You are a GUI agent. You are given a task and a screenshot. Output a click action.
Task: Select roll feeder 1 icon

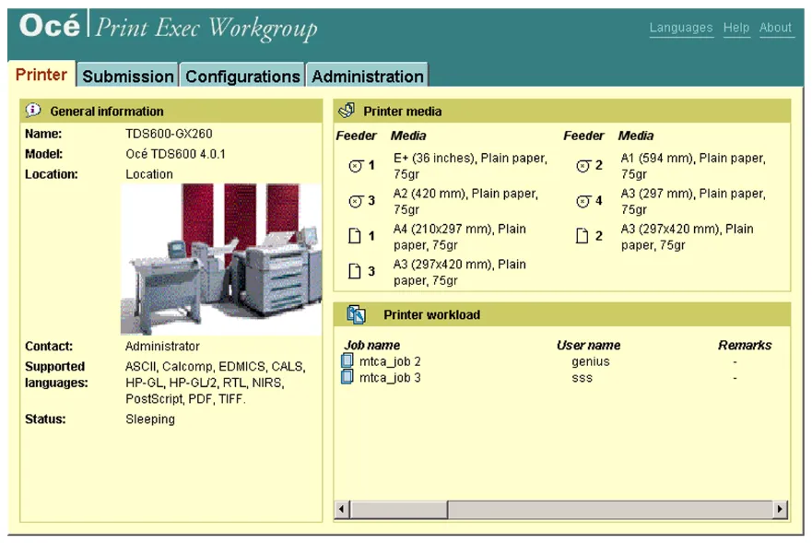356,166
